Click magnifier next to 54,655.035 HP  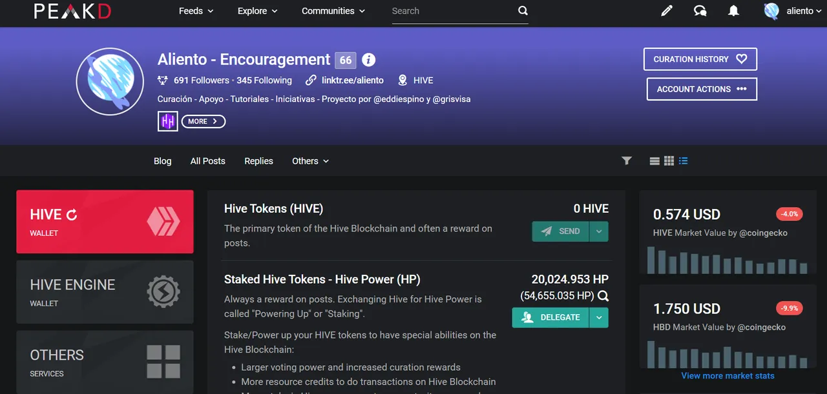(603, 296)
